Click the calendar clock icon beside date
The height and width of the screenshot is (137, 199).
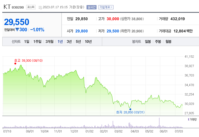[40, 8]
